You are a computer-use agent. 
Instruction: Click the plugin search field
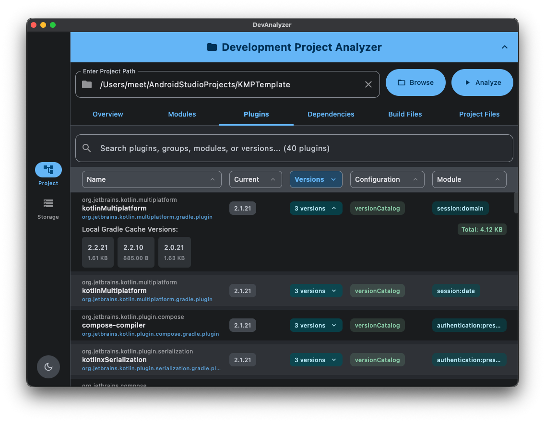pos(294,148)
